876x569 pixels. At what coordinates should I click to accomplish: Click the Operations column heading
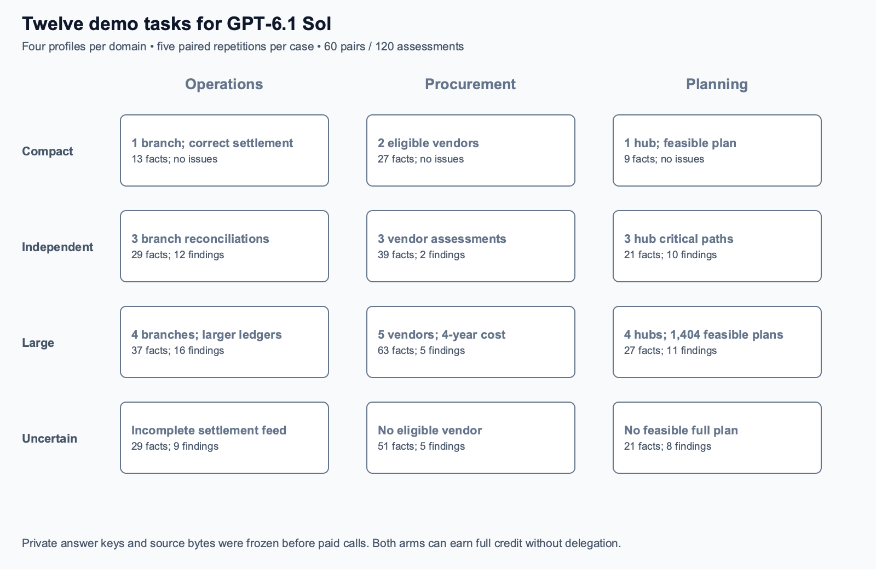224,84
